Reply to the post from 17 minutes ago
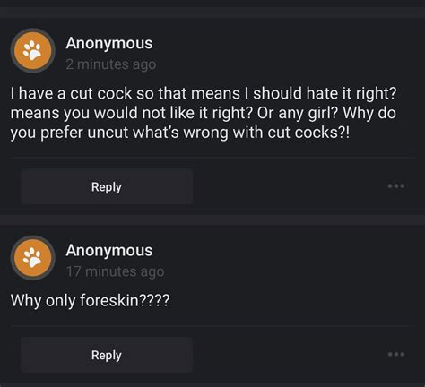 (x=107, y=355)
